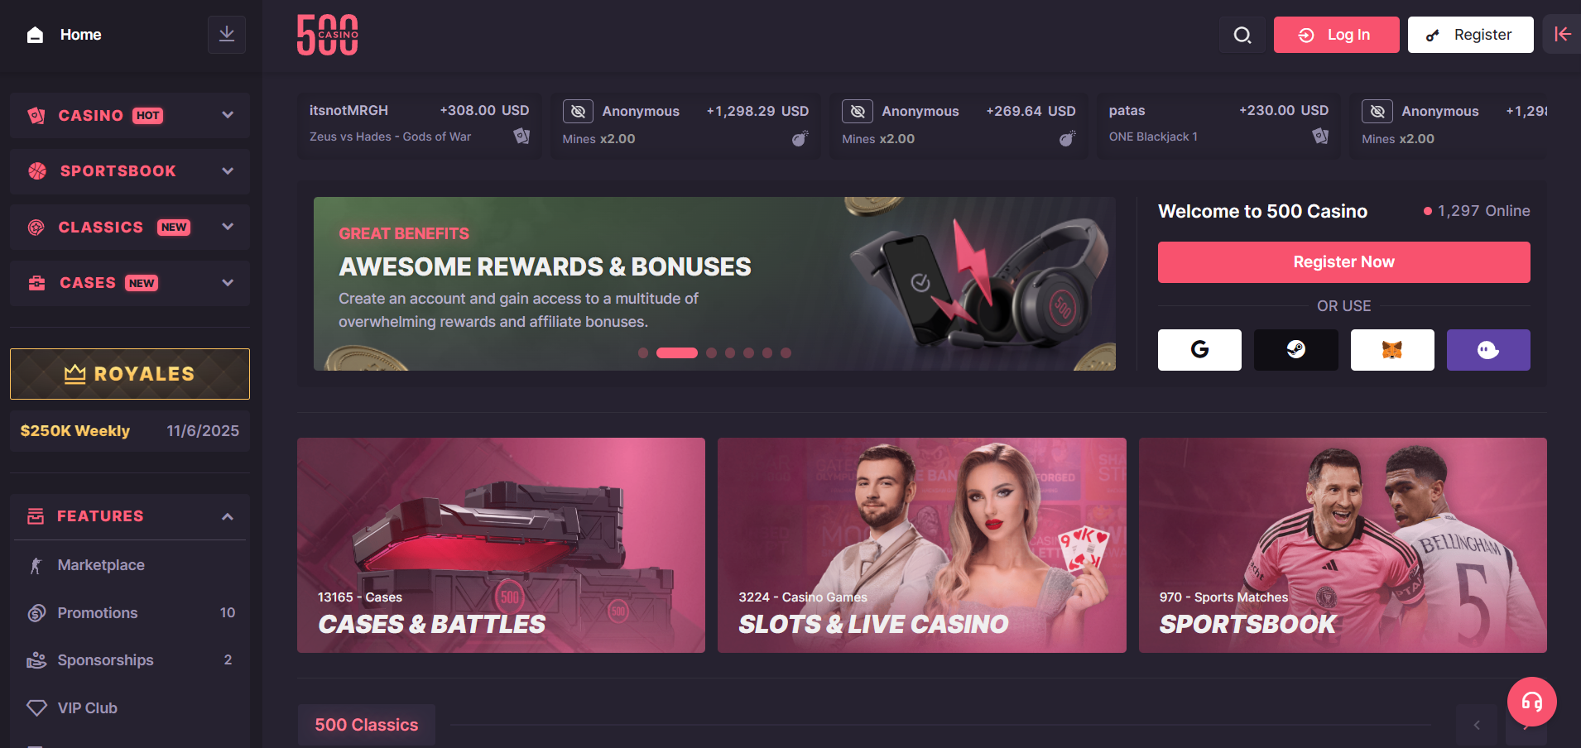The height and width of the screenshot is (748, 1581).
Task: Click the 500 Casino logo
Action: click(x=328, y=35)
